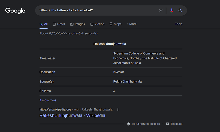Click the Google logo

tap(15, 11)
